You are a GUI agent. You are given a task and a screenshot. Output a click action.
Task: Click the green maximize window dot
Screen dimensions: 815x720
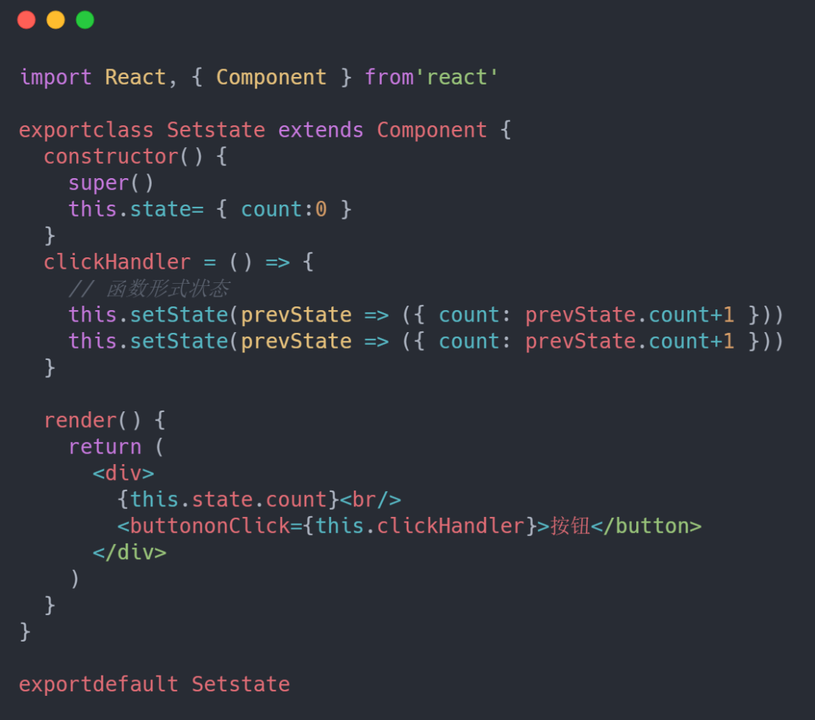pos(85,20)
